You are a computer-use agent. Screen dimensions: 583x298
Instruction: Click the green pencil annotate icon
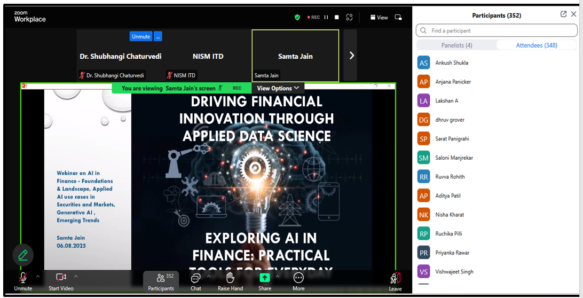pyautogui.click(x=23, y=255)
